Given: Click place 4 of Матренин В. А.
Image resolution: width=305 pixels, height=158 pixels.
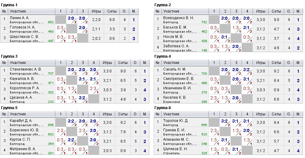Looking at the screenshot, I should 145,151.
